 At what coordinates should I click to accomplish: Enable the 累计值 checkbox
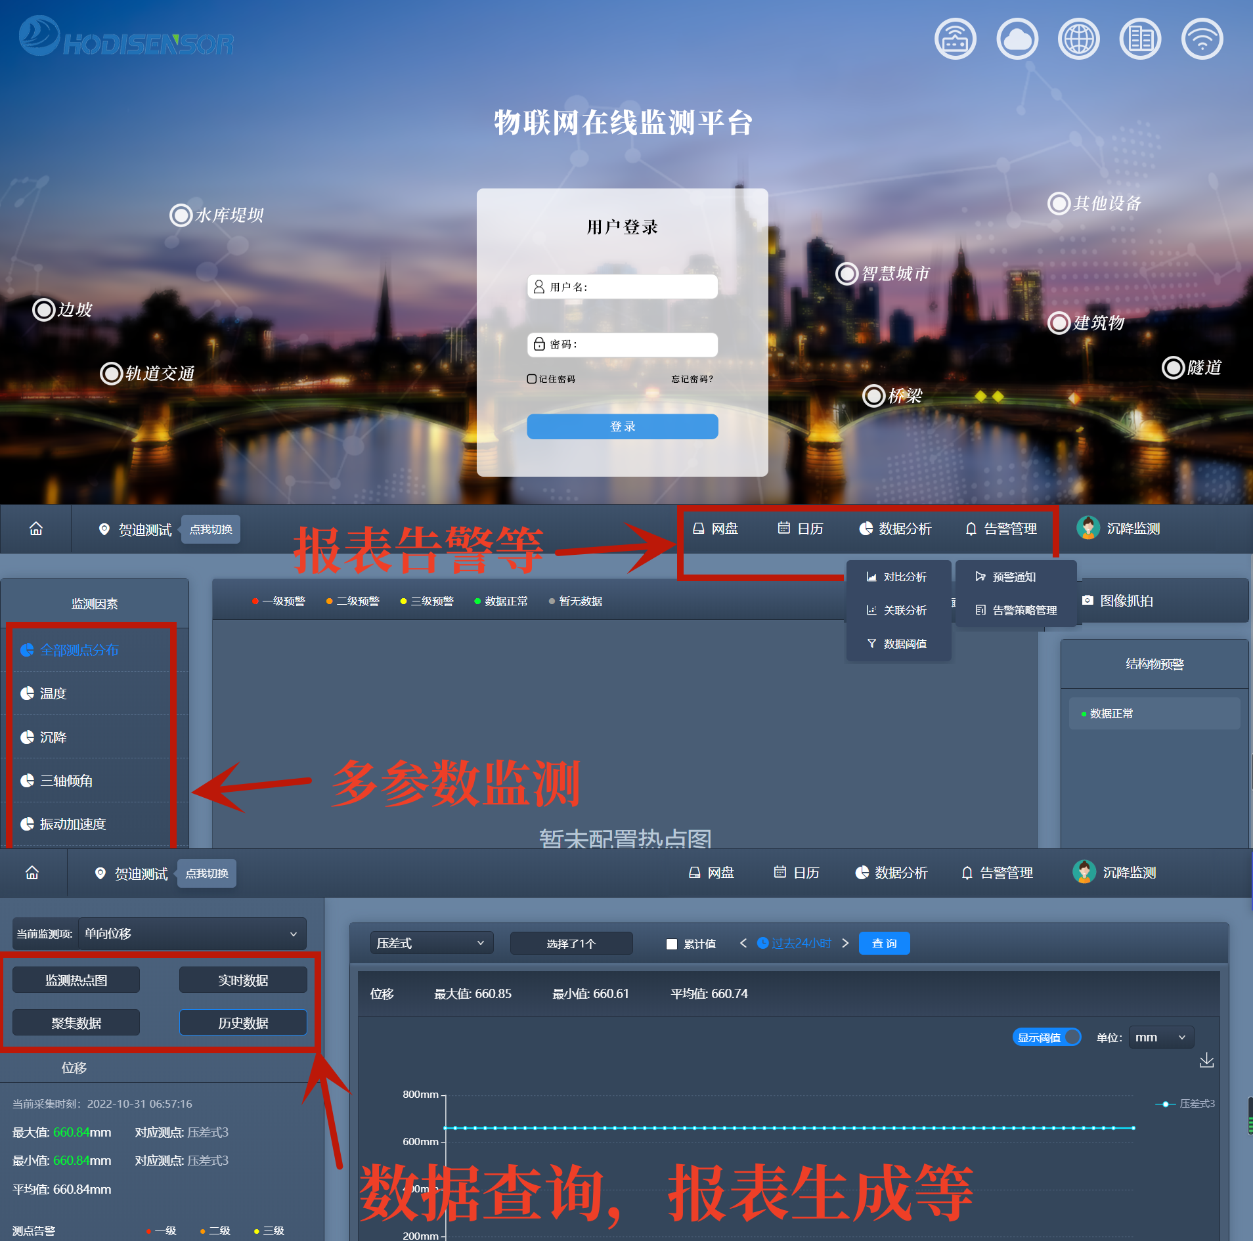[671, 944]
